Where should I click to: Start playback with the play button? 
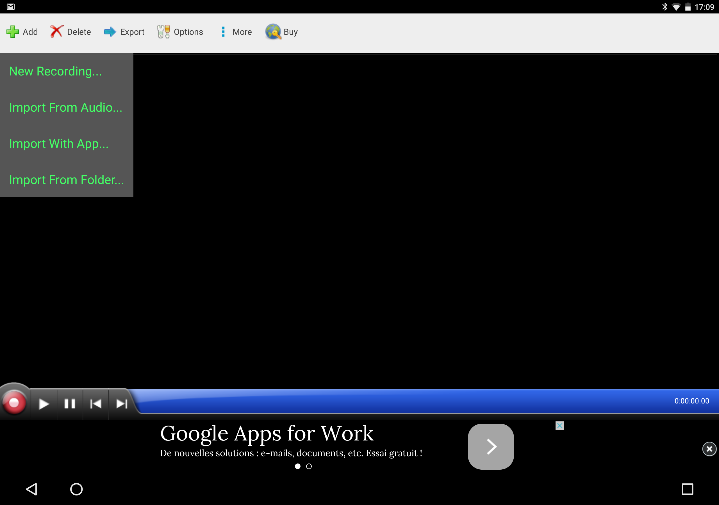44,404
